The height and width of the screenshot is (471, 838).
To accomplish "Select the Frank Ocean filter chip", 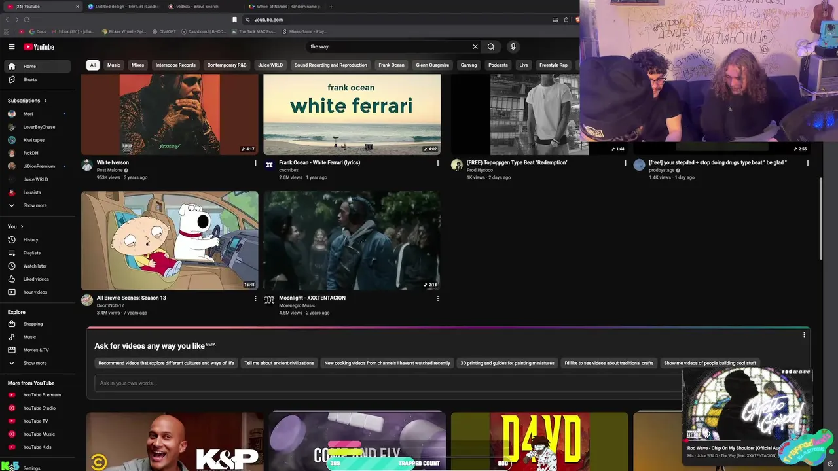I will (x=392, y=65).
